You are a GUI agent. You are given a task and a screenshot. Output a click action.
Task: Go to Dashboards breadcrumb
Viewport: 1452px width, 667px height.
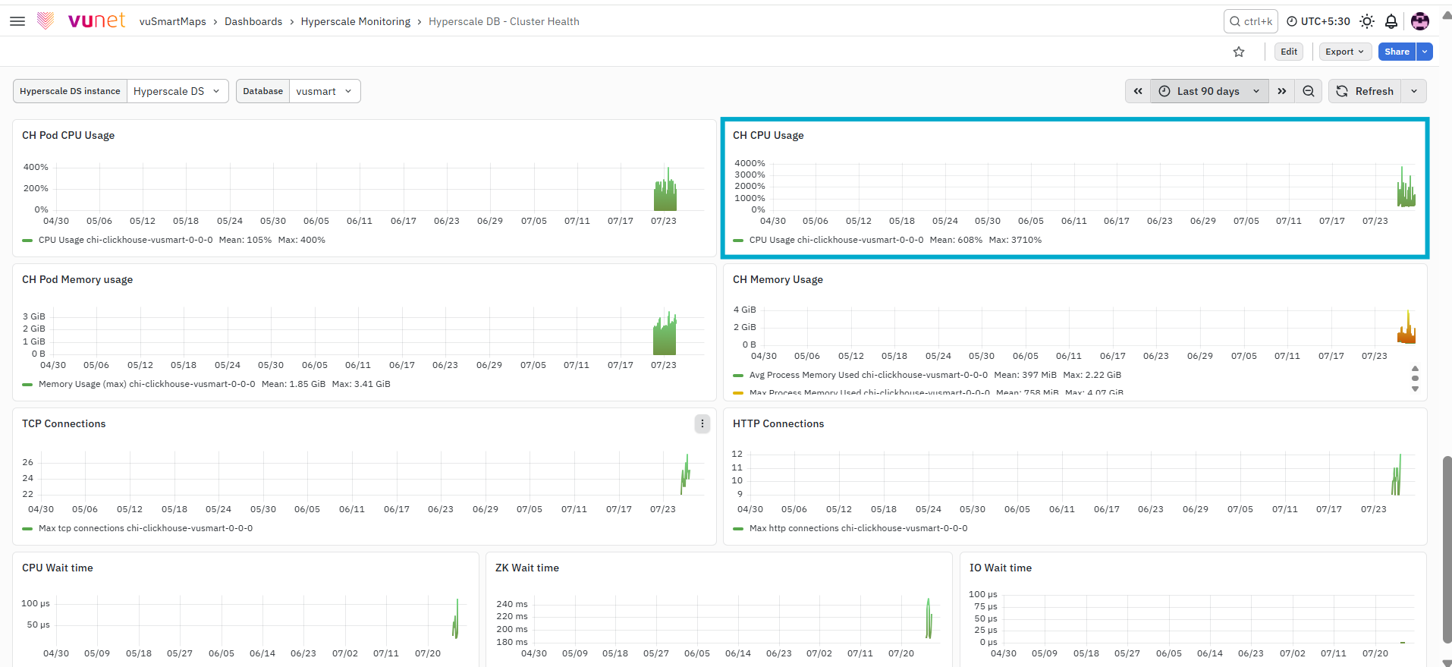[x=253, y=21]
